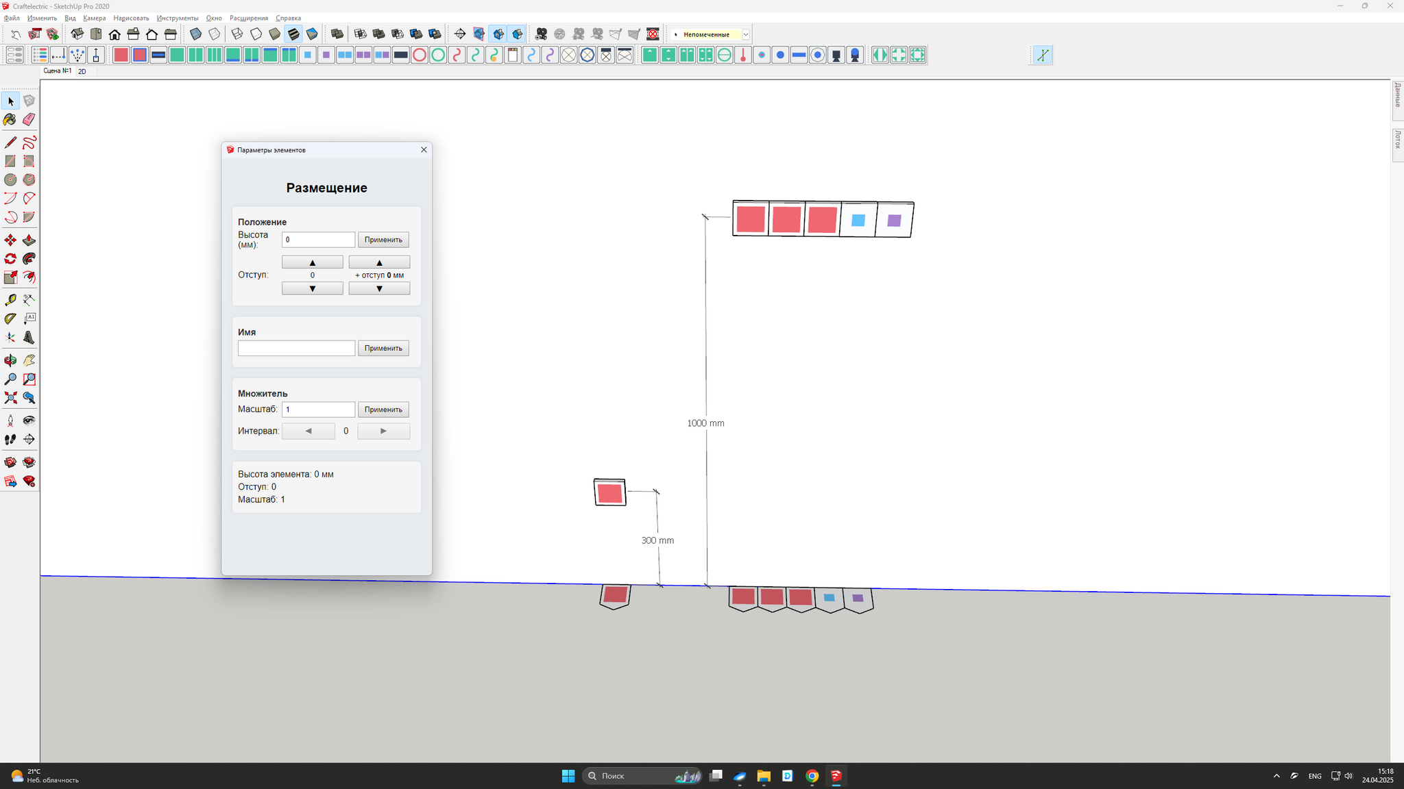Select the Orbit tool
The width and height of the screenshot is (1404, 789).
[10, 360]
